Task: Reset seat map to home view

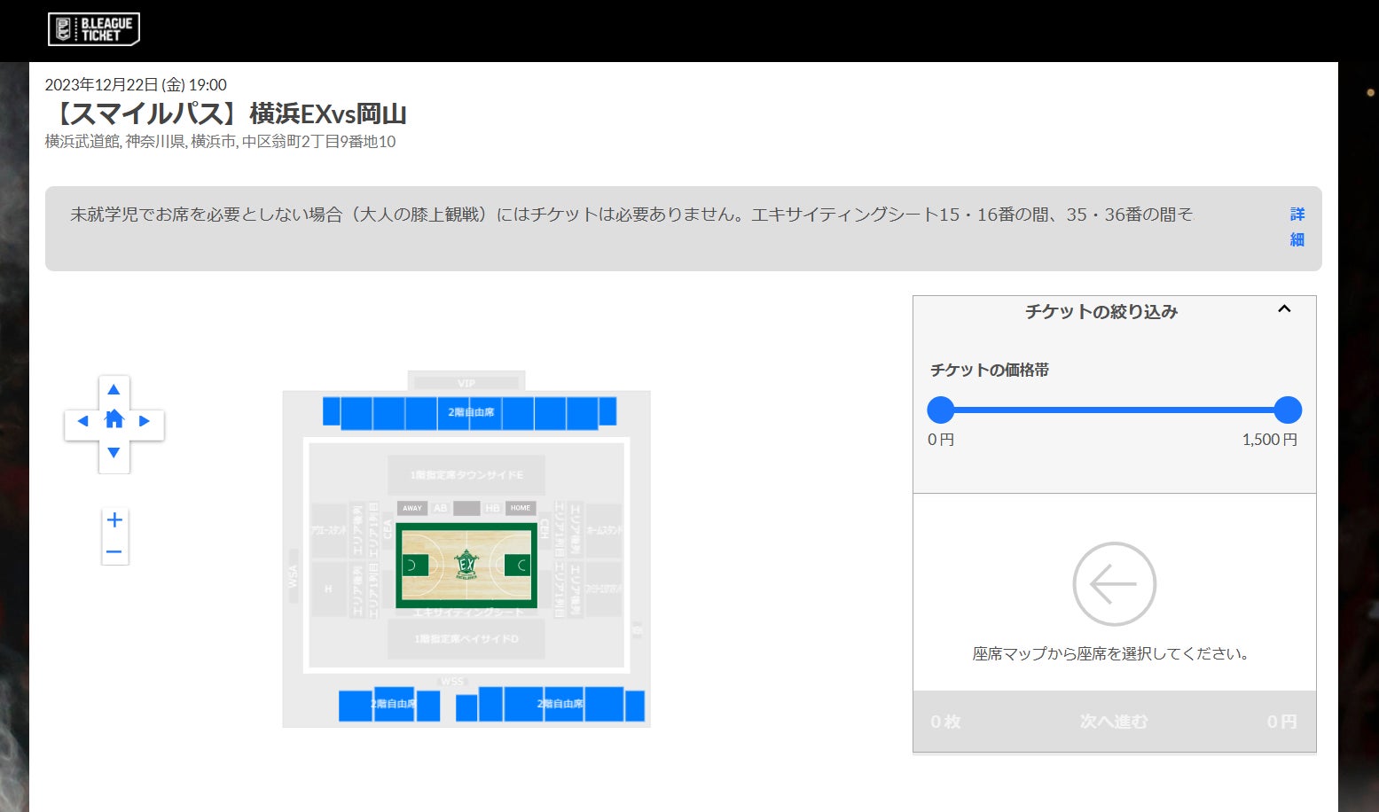Action: 114,420
